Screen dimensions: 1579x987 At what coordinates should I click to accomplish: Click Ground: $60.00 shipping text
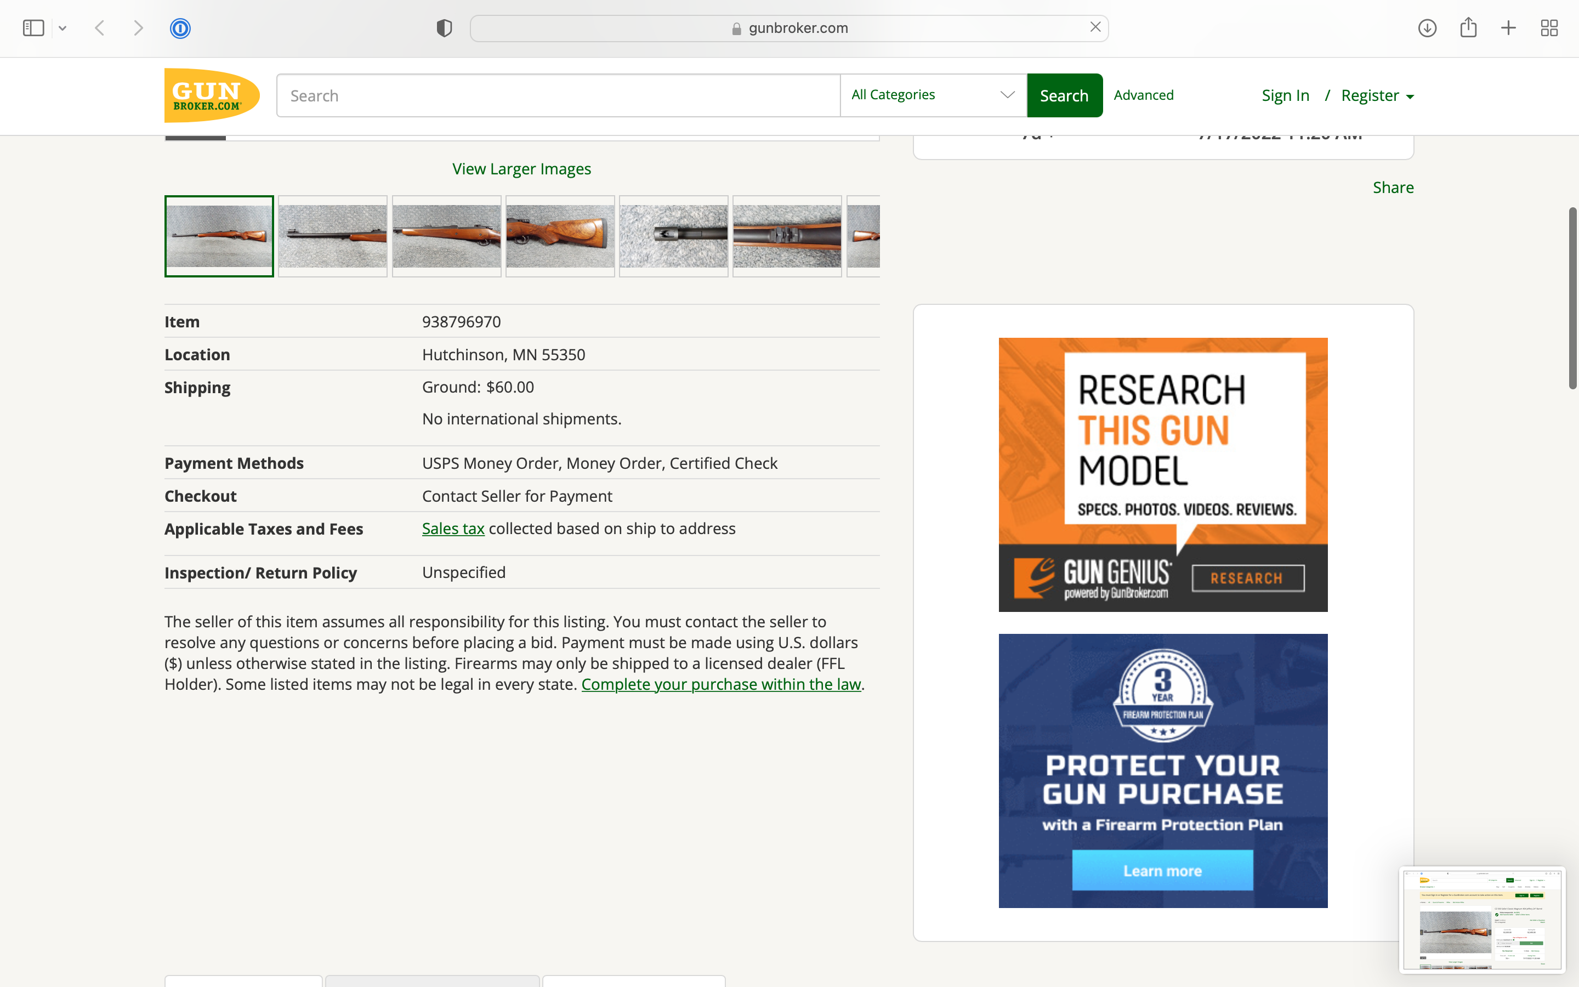click(x=478, y=387)
